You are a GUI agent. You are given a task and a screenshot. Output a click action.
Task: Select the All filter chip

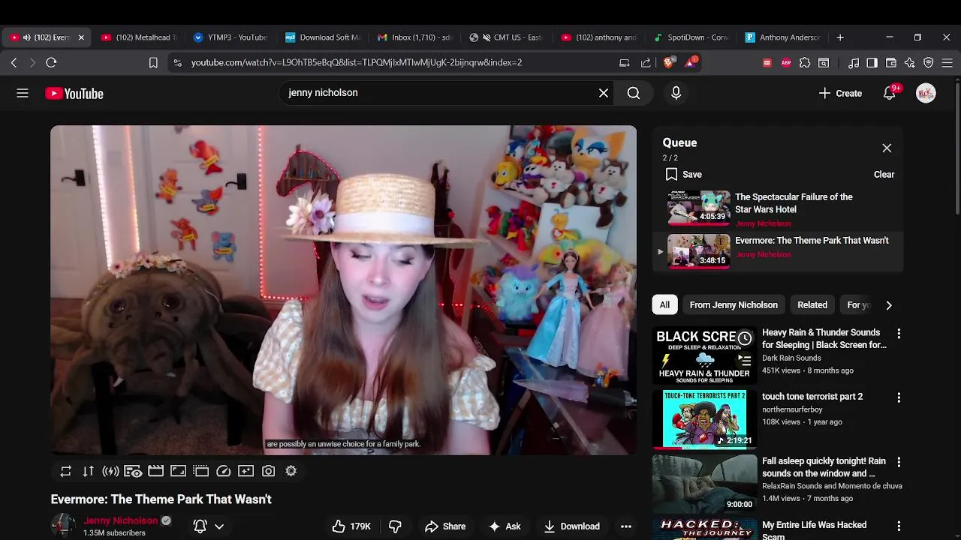point(664,305)
